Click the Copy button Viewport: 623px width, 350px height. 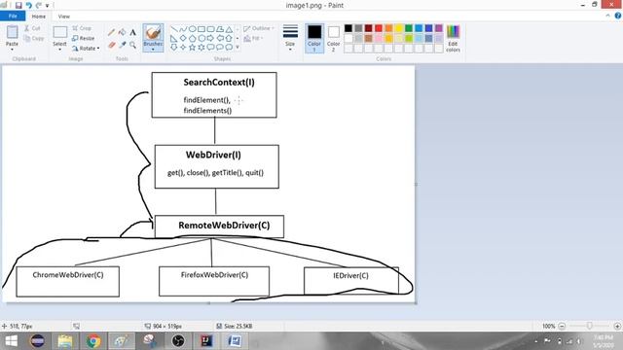[x=34, y=38]
